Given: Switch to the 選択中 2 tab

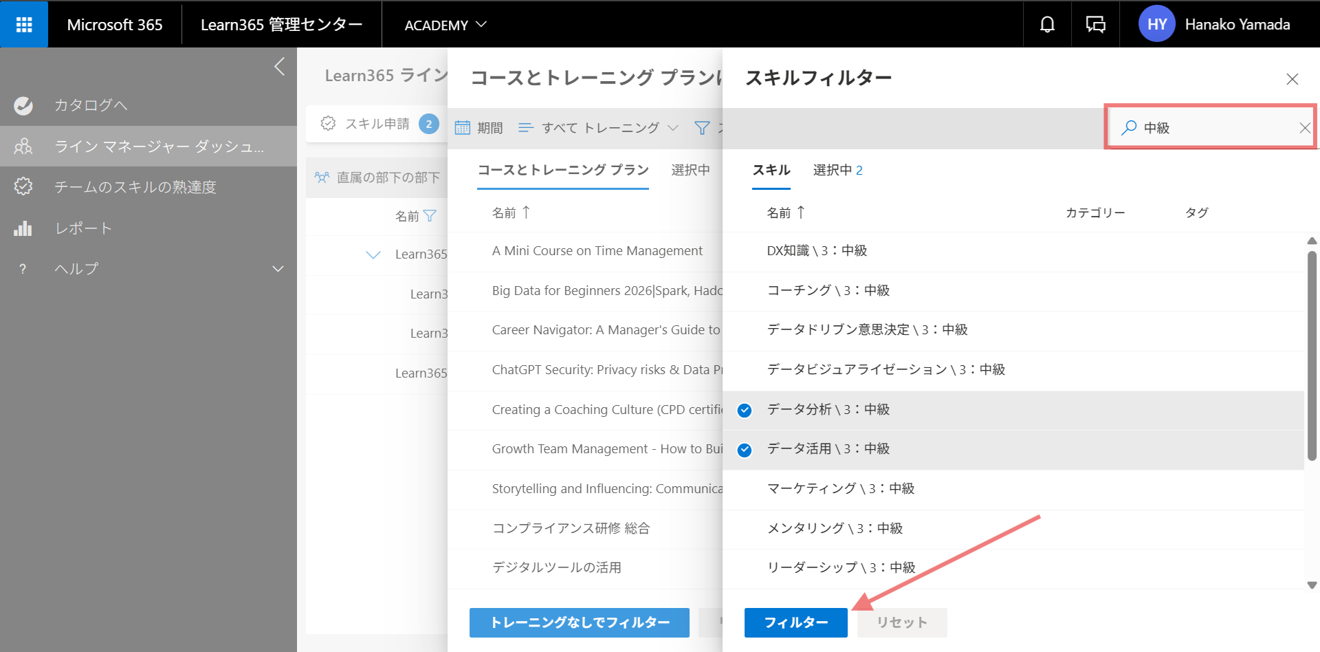Looking at the screenshot, I should (838, 170).
